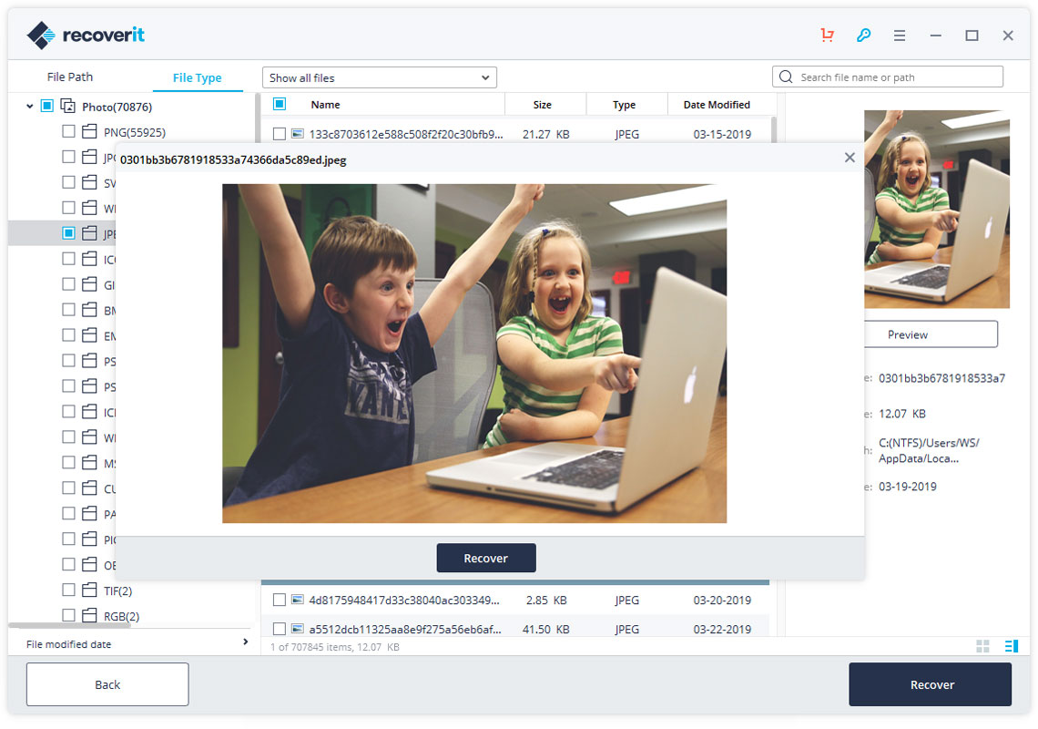The height and width of the screenshot is (729, 1038).
Task: Switch to grid view of results
Action: point(982,646)
